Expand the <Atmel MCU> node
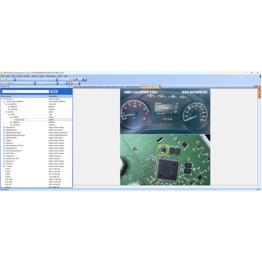The image size is (262, 262). pyautogui.click(x=4, y=127)
